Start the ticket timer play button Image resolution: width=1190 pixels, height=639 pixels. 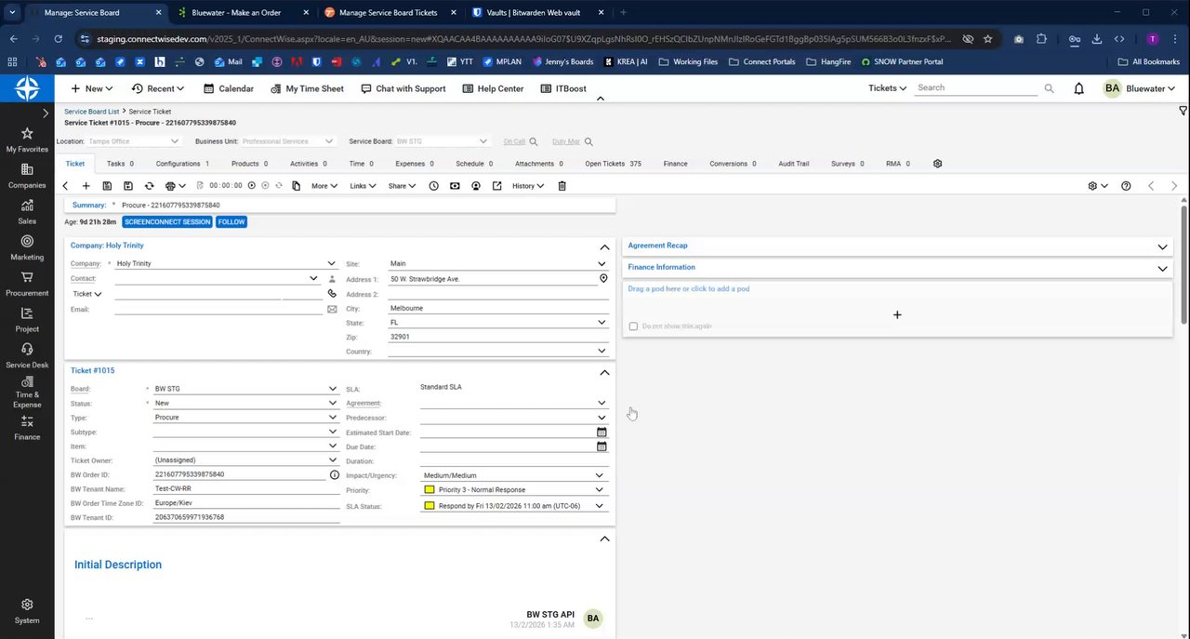pyautogui.click(x=251, y=186)
